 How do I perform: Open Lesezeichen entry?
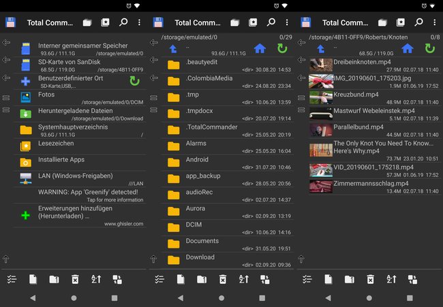[x=80, y=146]
